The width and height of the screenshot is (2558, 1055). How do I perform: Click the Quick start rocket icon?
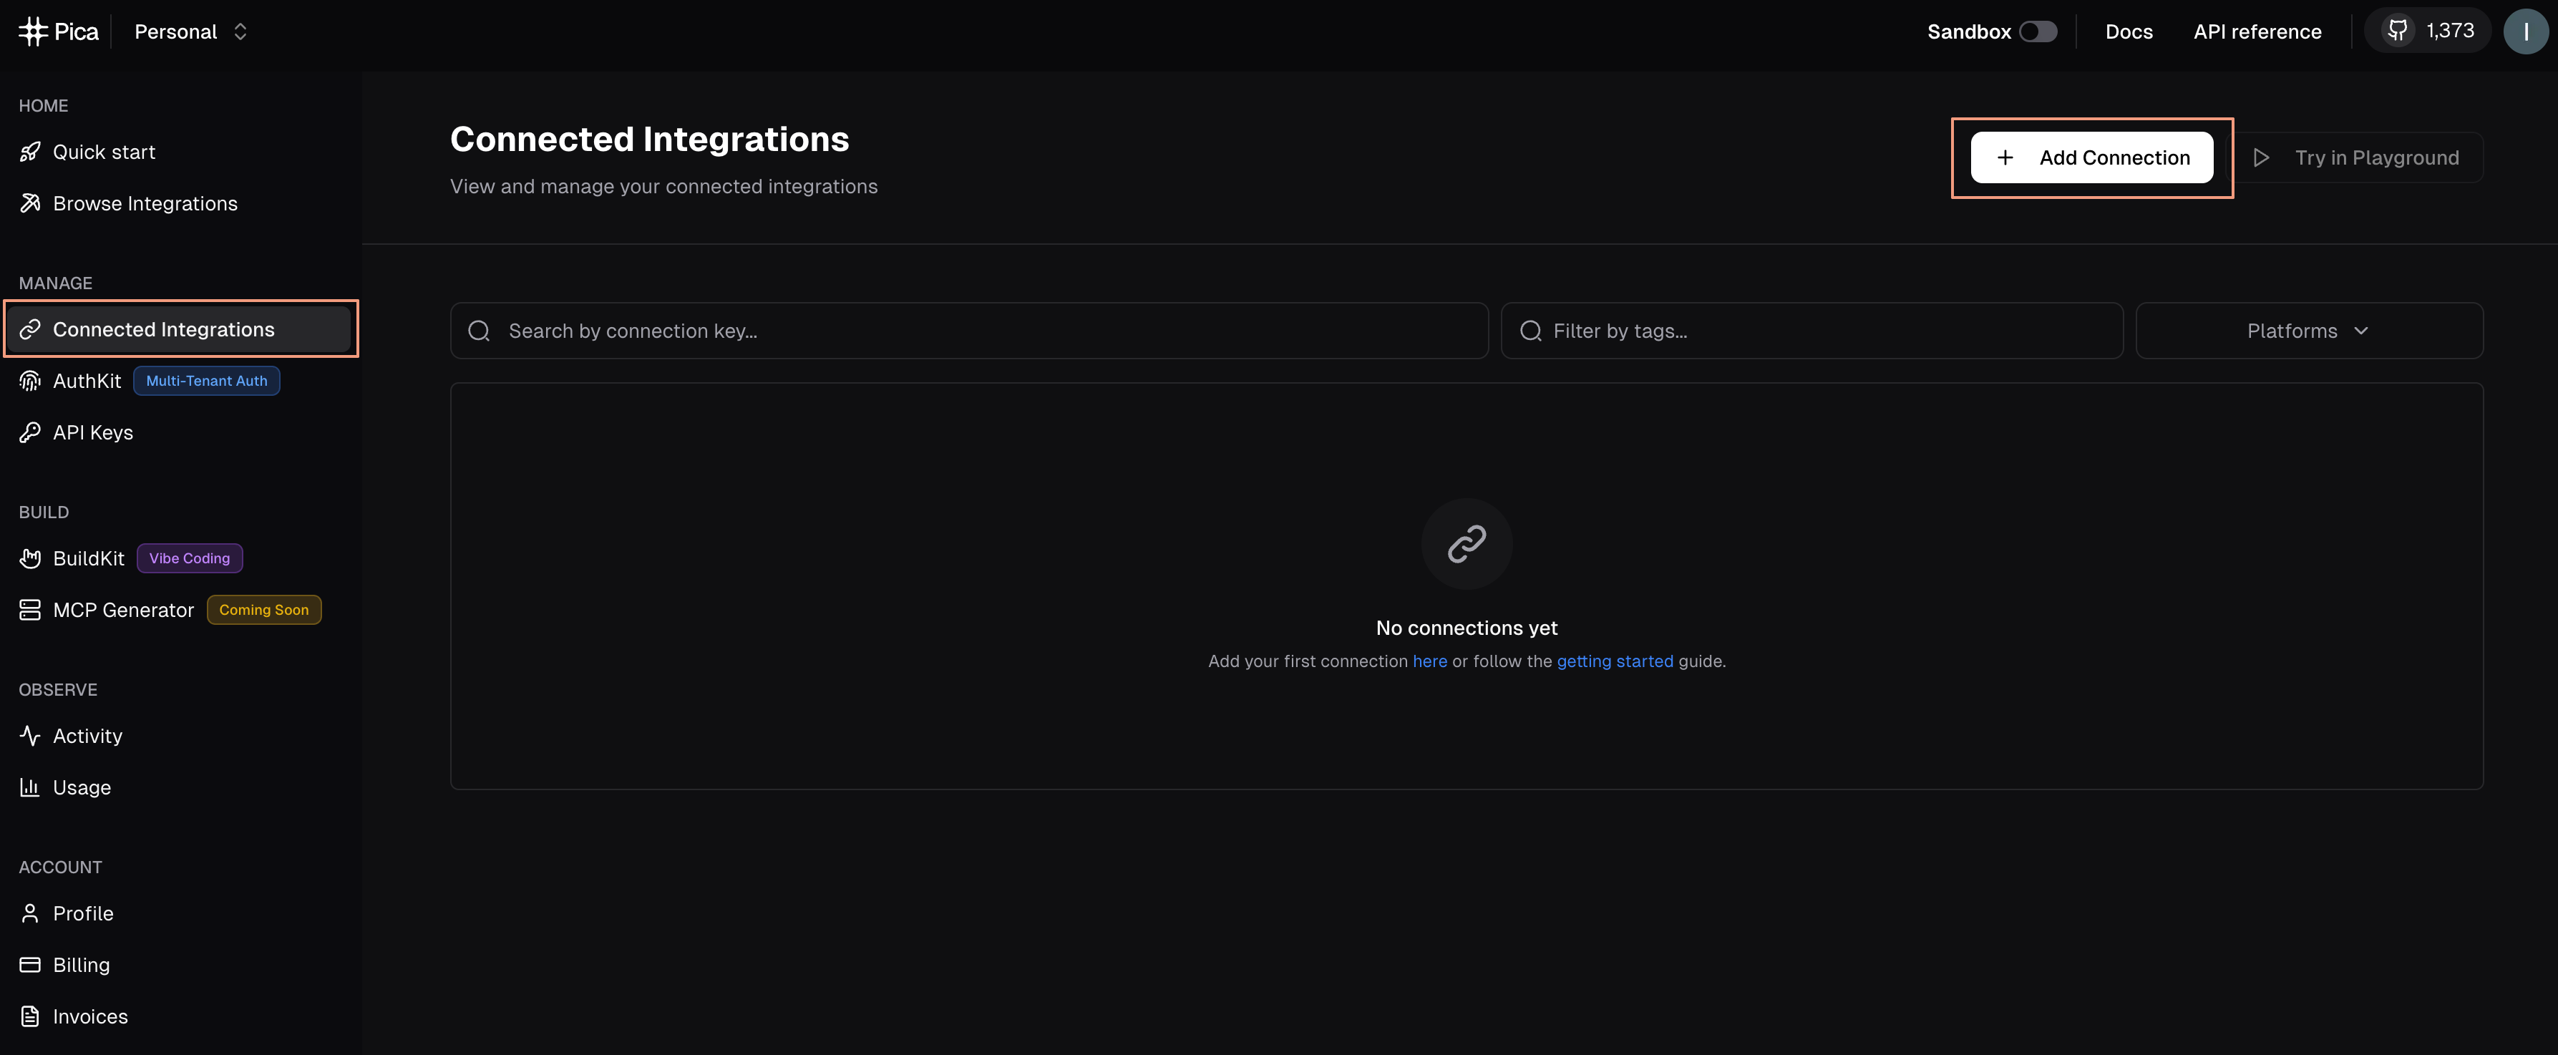(x=30, y=152)
